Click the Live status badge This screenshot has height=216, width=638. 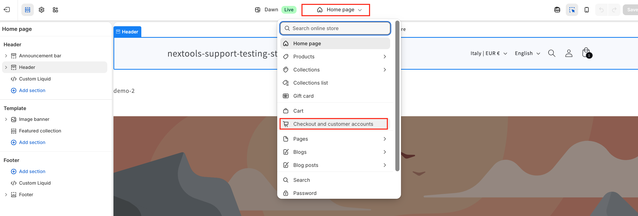pyautogui.click(x=289, y=10)
